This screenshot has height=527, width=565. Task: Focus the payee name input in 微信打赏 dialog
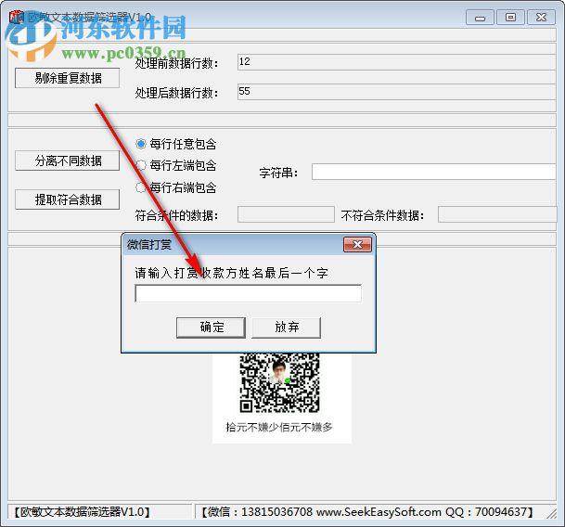pyautogui.click(x=249, y=293)
